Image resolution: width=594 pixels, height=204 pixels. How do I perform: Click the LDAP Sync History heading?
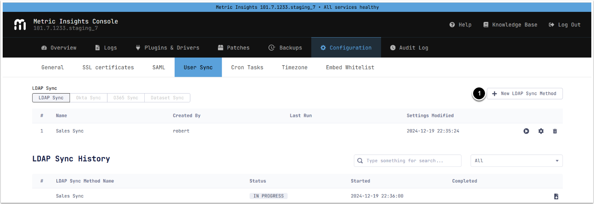pyautogui.click(x=71, y=159)
